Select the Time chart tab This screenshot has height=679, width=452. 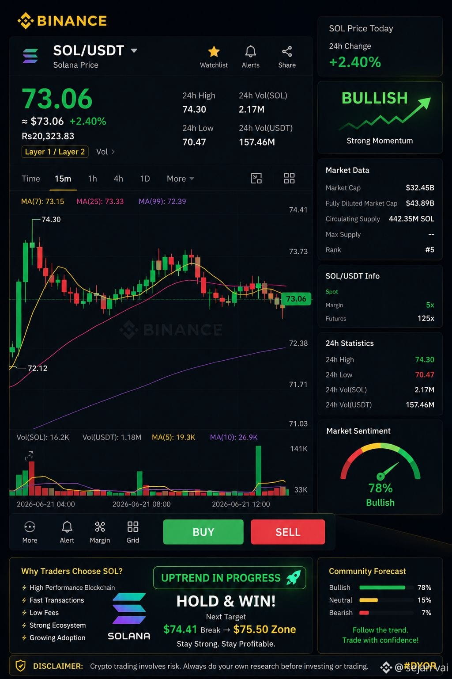point(31,179)
